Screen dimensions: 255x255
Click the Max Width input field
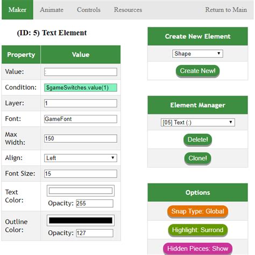pyautogui.click(x=81, y=139)
